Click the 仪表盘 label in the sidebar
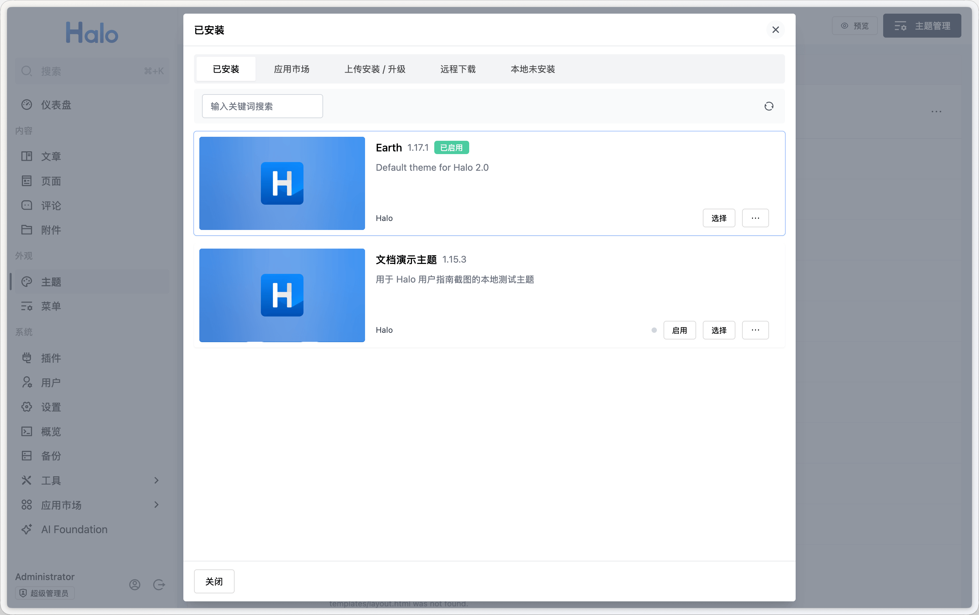Viewport: 979px width, 615px height. click(56, 104)
